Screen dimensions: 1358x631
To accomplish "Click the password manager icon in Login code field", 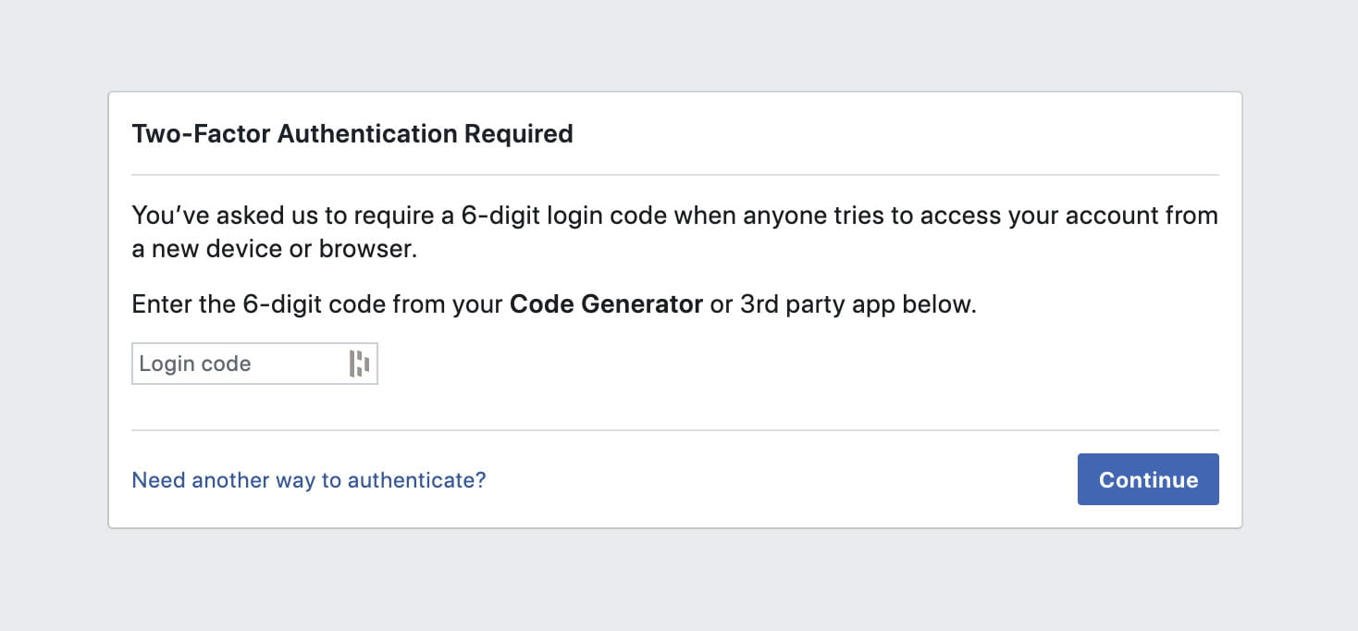I will click(359, 364).
